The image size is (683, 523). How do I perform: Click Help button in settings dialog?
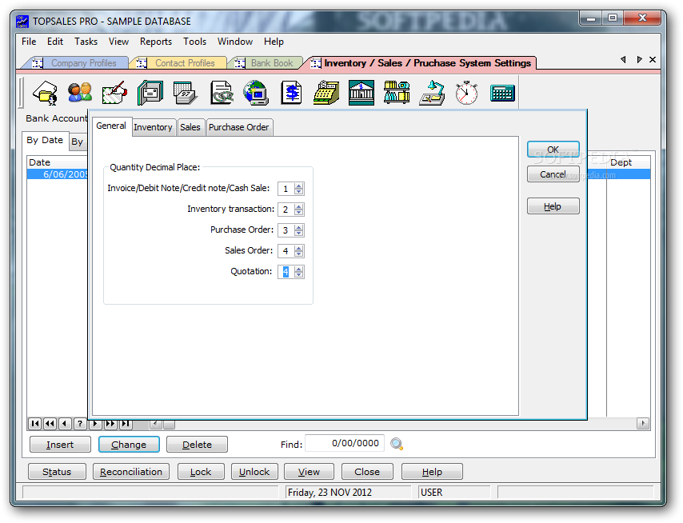click(x=553, y=206)
